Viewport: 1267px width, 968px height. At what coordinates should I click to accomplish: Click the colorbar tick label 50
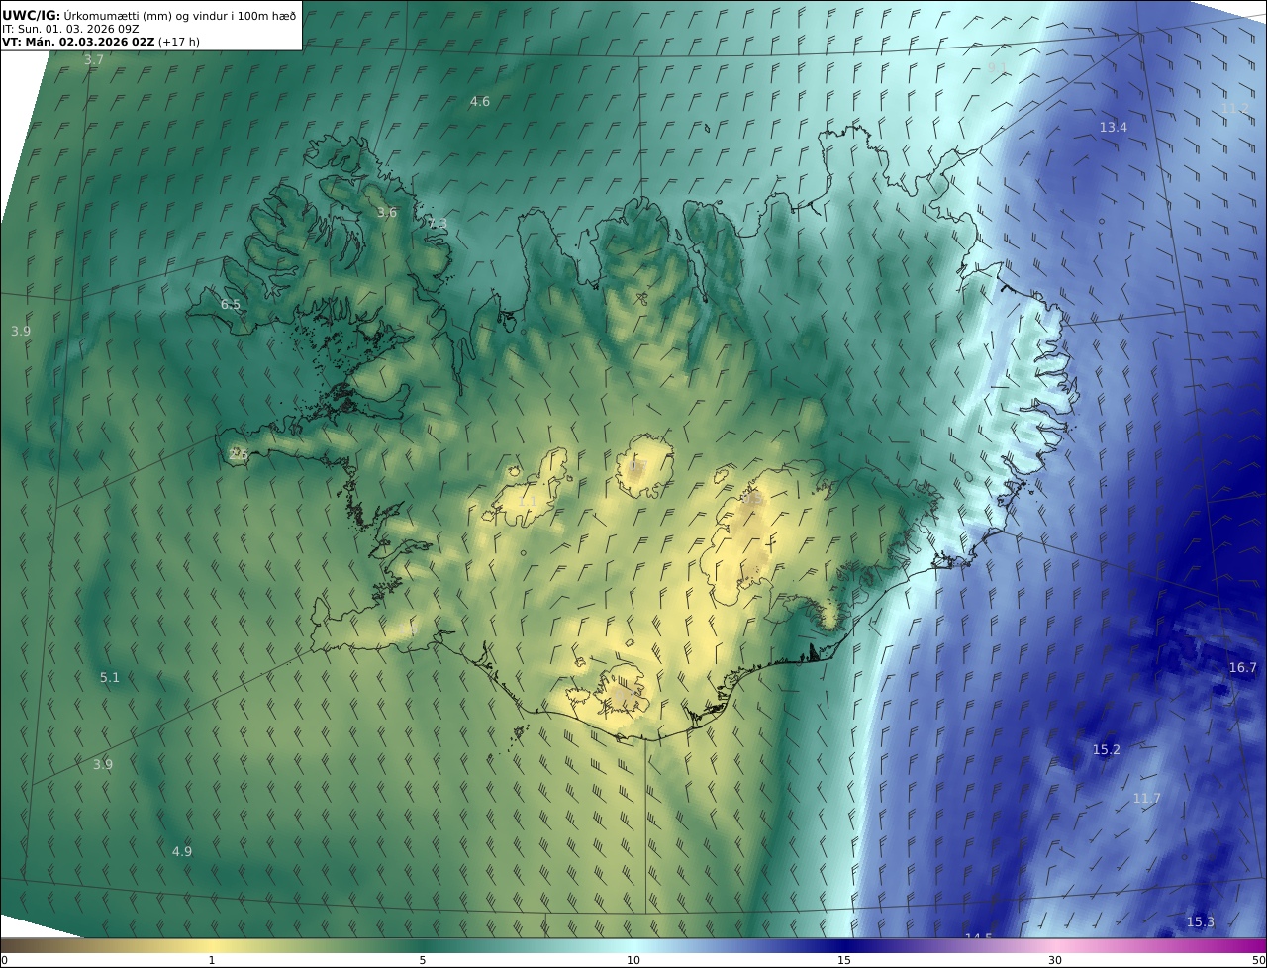point(1258,960)
